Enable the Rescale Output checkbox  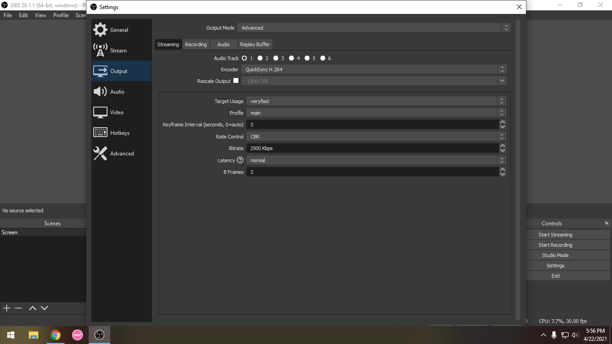[236, 81]
